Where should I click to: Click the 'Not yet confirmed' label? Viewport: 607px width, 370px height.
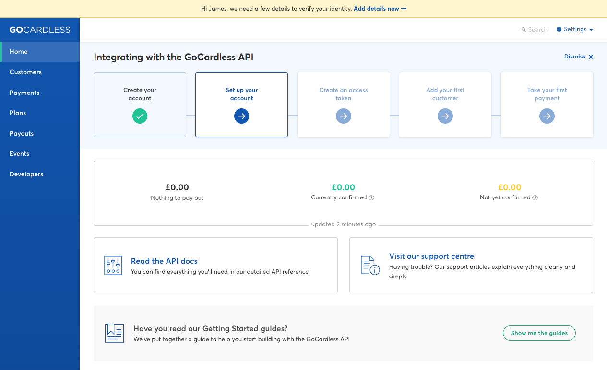pyautogui.click(x=505, y=197)
